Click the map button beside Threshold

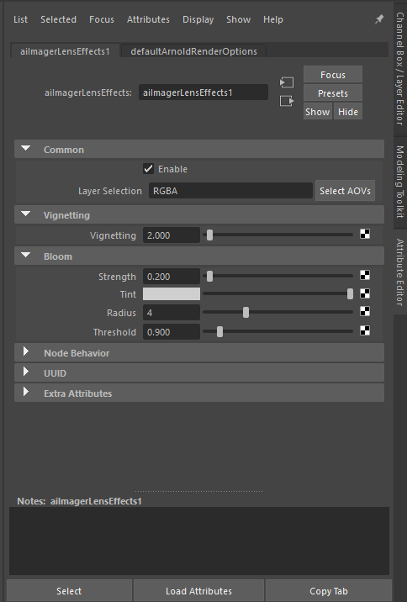(x=365, y=330)
